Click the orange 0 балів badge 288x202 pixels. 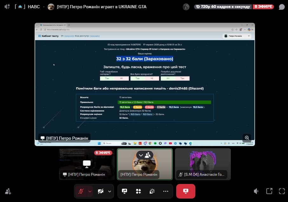(x=137, y=107)
